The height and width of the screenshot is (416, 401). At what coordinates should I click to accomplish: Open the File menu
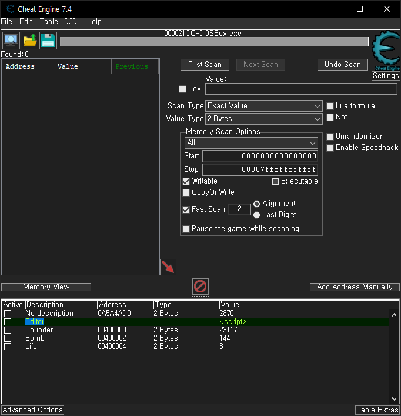pos(6,22)
